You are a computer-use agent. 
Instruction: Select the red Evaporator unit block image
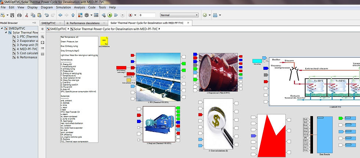tap(218, 72)
